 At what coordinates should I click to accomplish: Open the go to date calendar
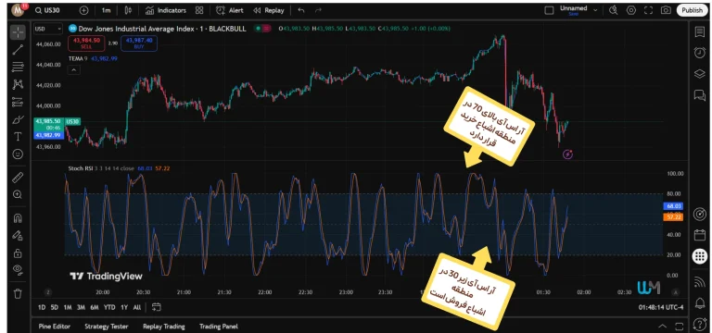157,307
